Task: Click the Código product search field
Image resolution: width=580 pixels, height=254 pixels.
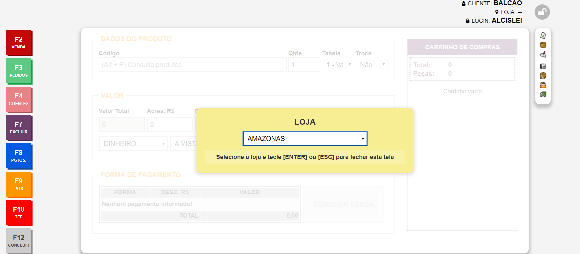Action: (192, 65)
